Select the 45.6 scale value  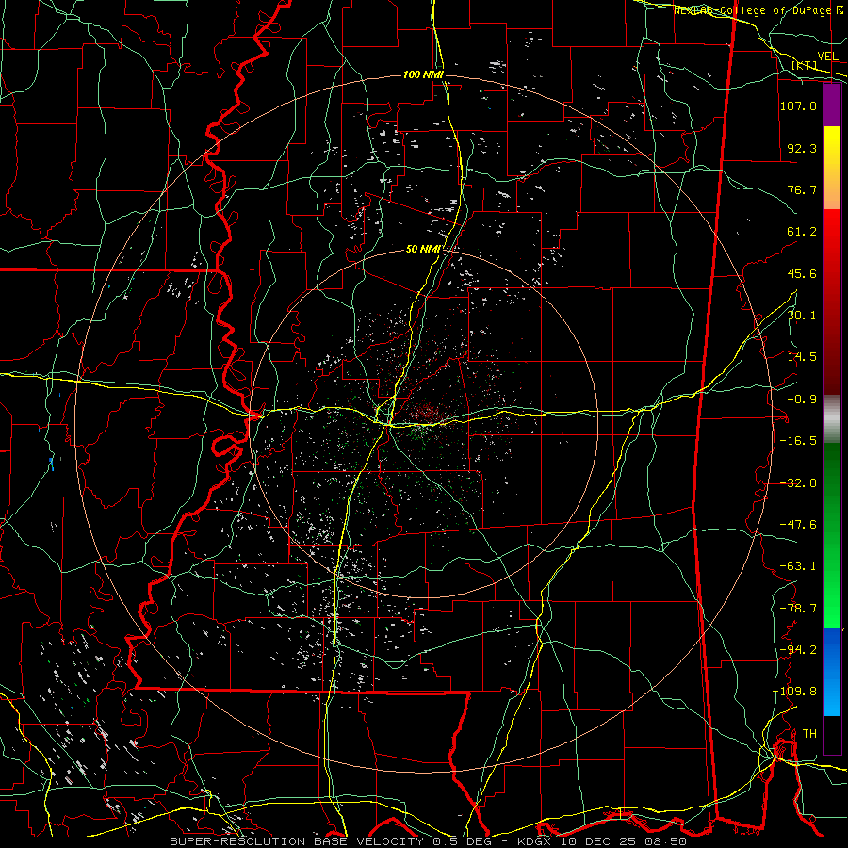click(x=802, y=273)
